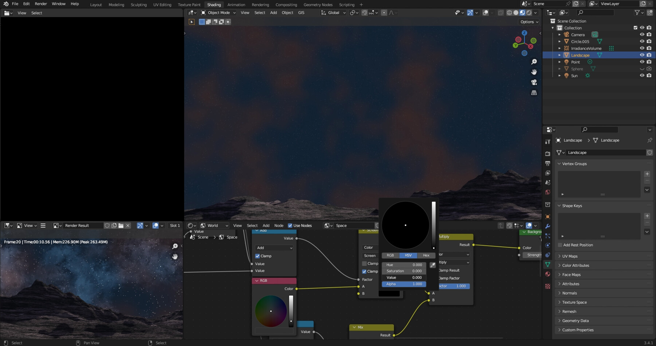Open the World properties tab icon
656x346 pixels.
(547, 192)
